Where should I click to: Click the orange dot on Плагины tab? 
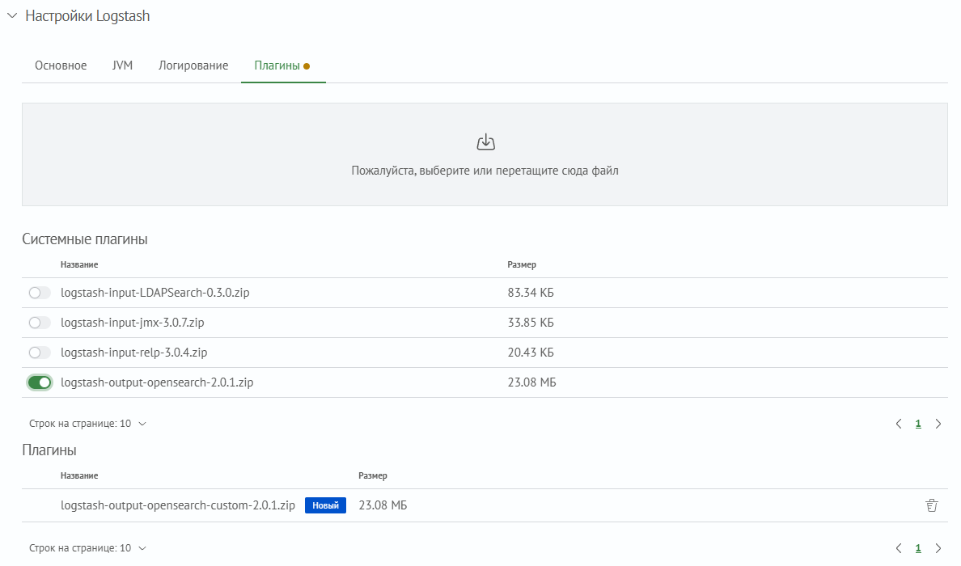tap(307, 65)
